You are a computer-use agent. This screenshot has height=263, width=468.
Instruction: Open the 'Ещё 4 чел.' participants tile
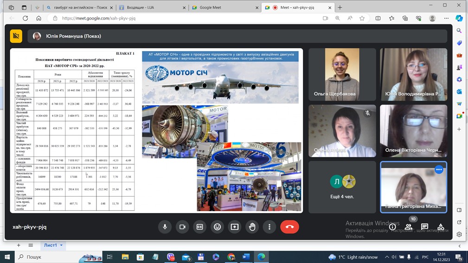pos(342,187)
